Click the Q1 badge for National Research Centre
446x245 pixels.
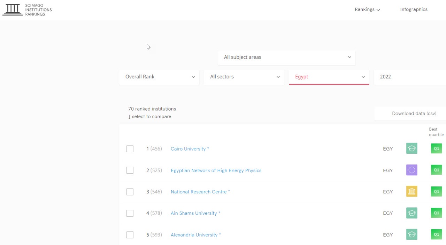tap(436, 191)
